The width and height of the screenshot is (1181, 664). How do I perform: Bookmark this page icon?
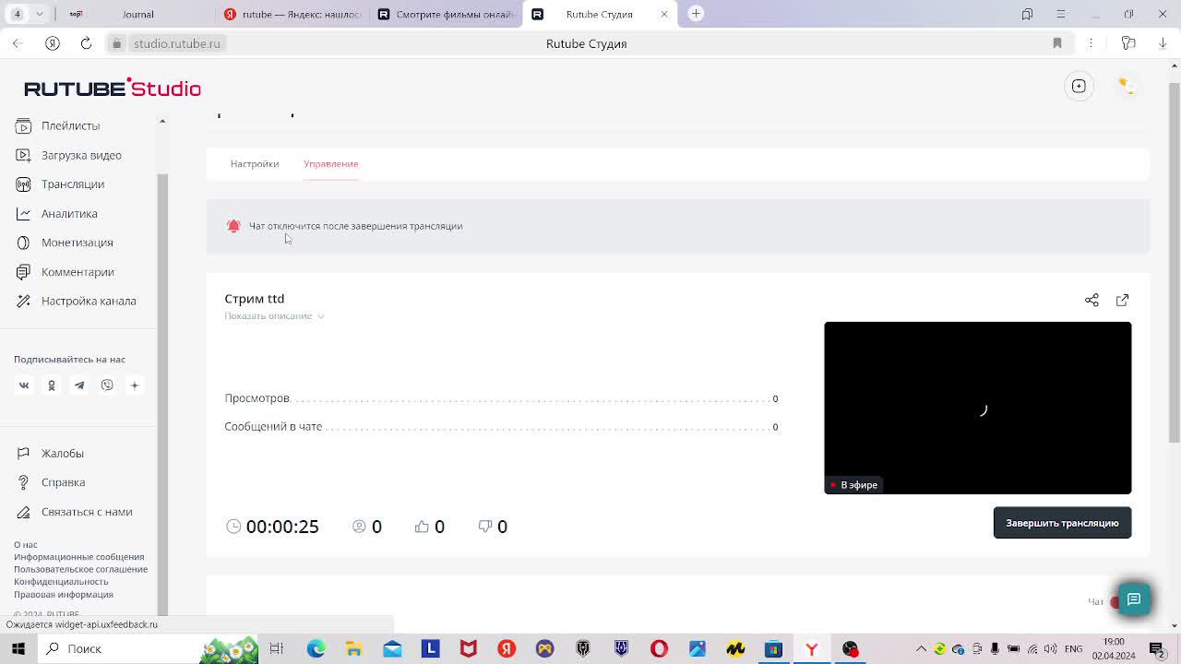coord(1057,43)
